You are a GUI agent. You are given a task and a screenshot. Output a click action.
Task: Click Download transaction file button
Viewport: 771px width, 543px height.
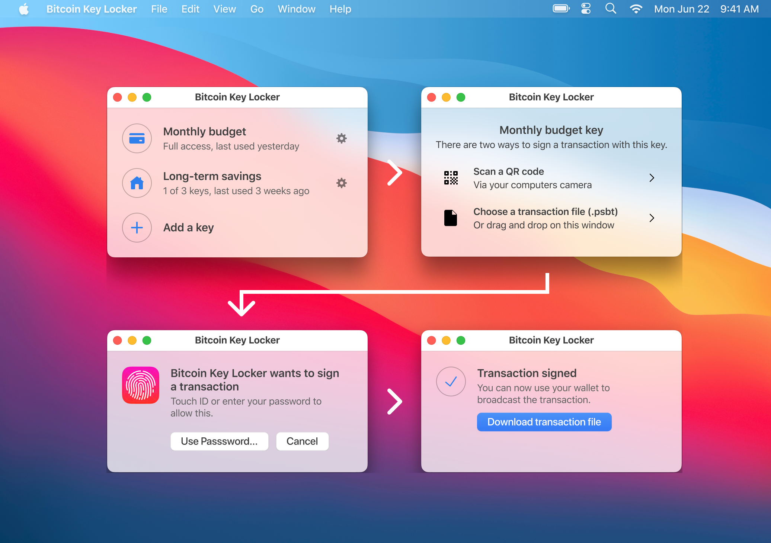(x=544, y=422)
